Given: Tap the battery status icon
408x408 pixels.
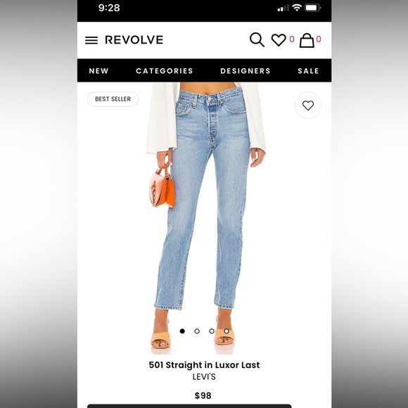Looking at the screenshot, I should point(313,8).
